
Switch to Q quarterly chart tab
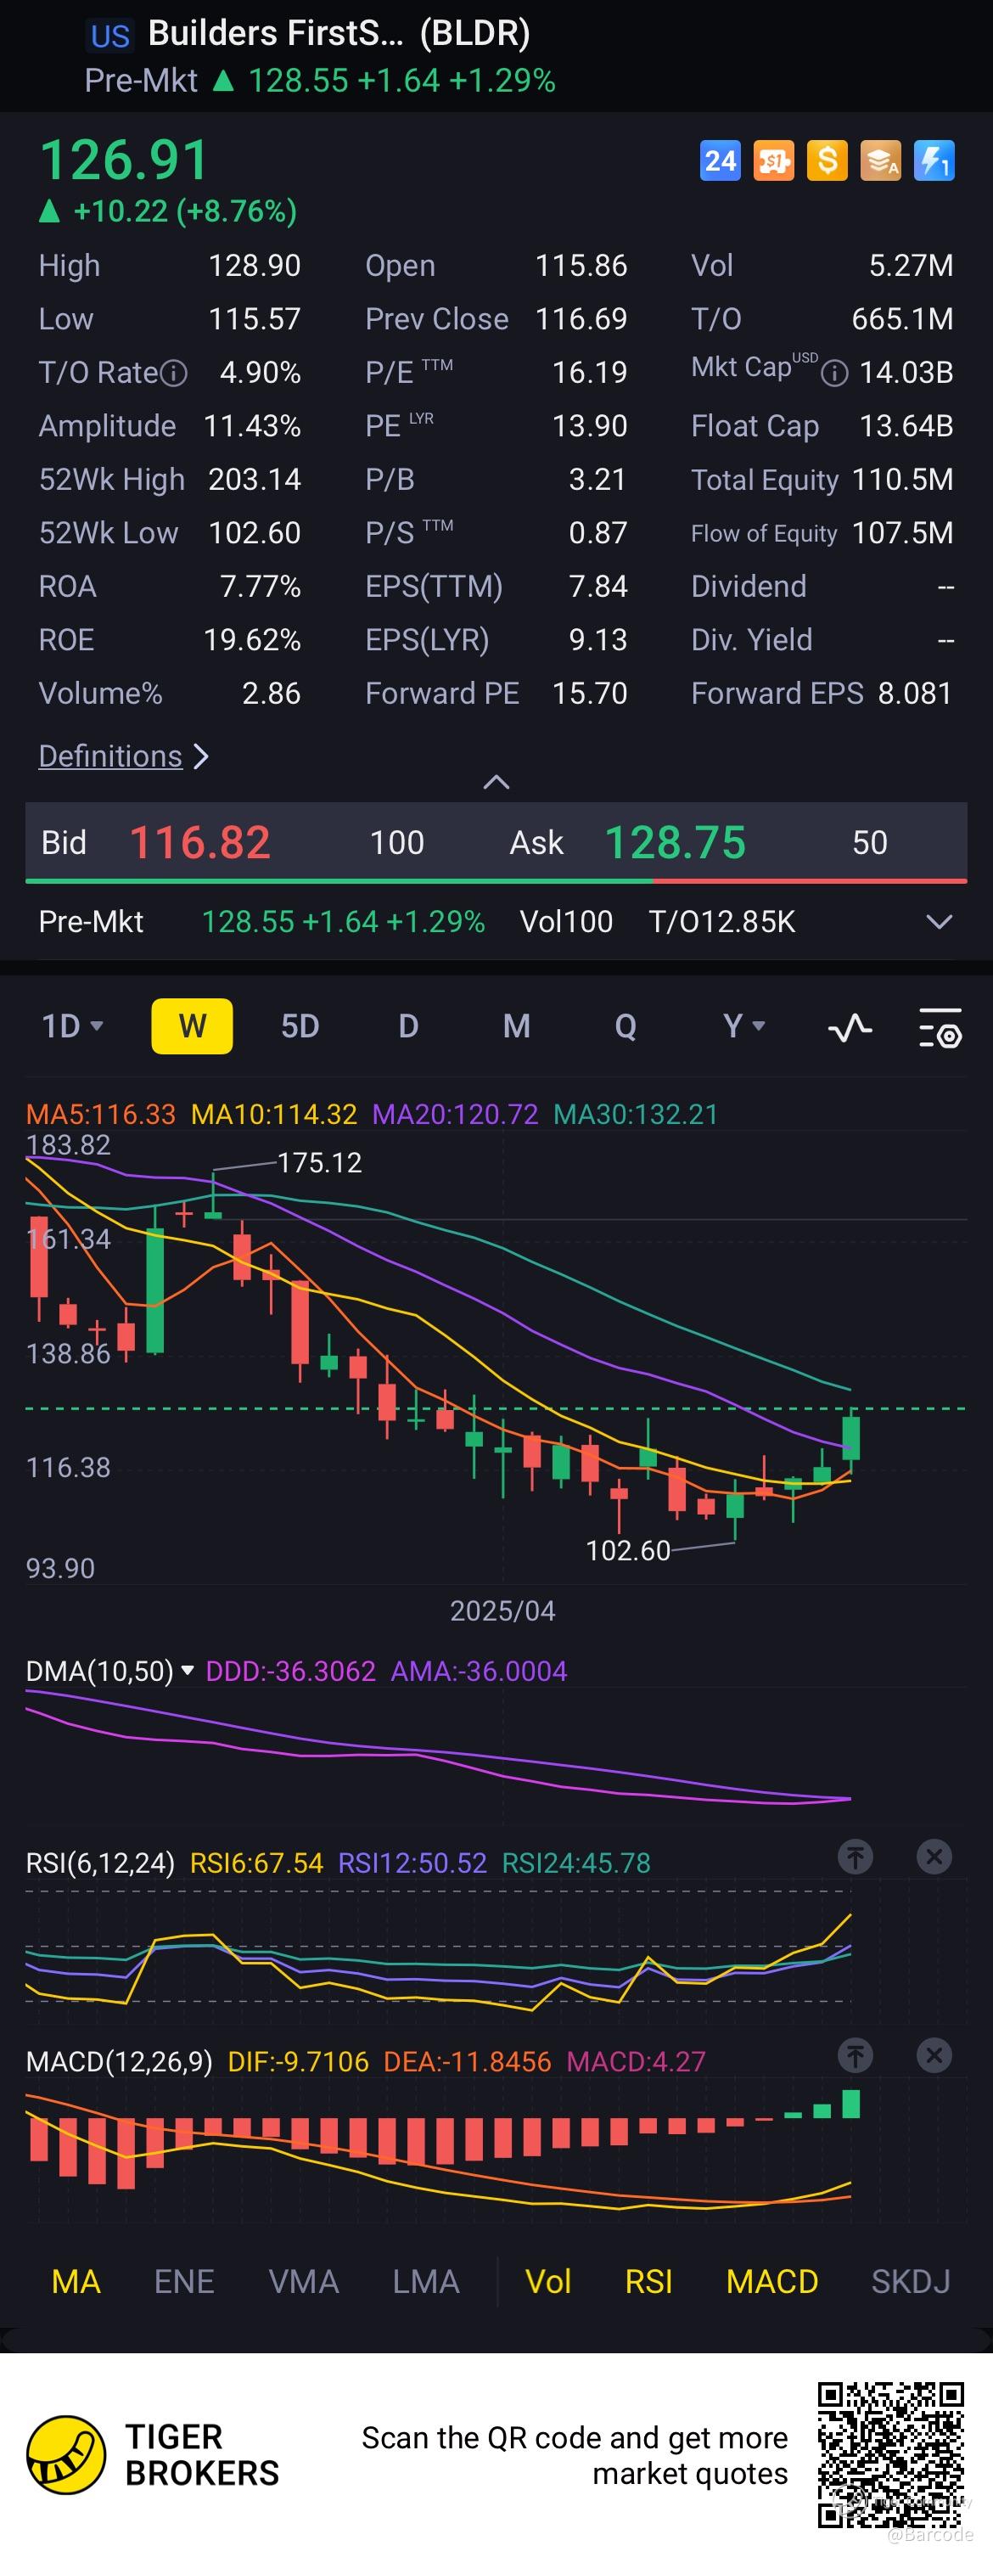625,1026
